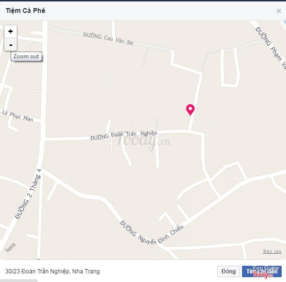286x282 pixels.
Task: Zoom in with the plus button
Action: (x=11, y=32)
